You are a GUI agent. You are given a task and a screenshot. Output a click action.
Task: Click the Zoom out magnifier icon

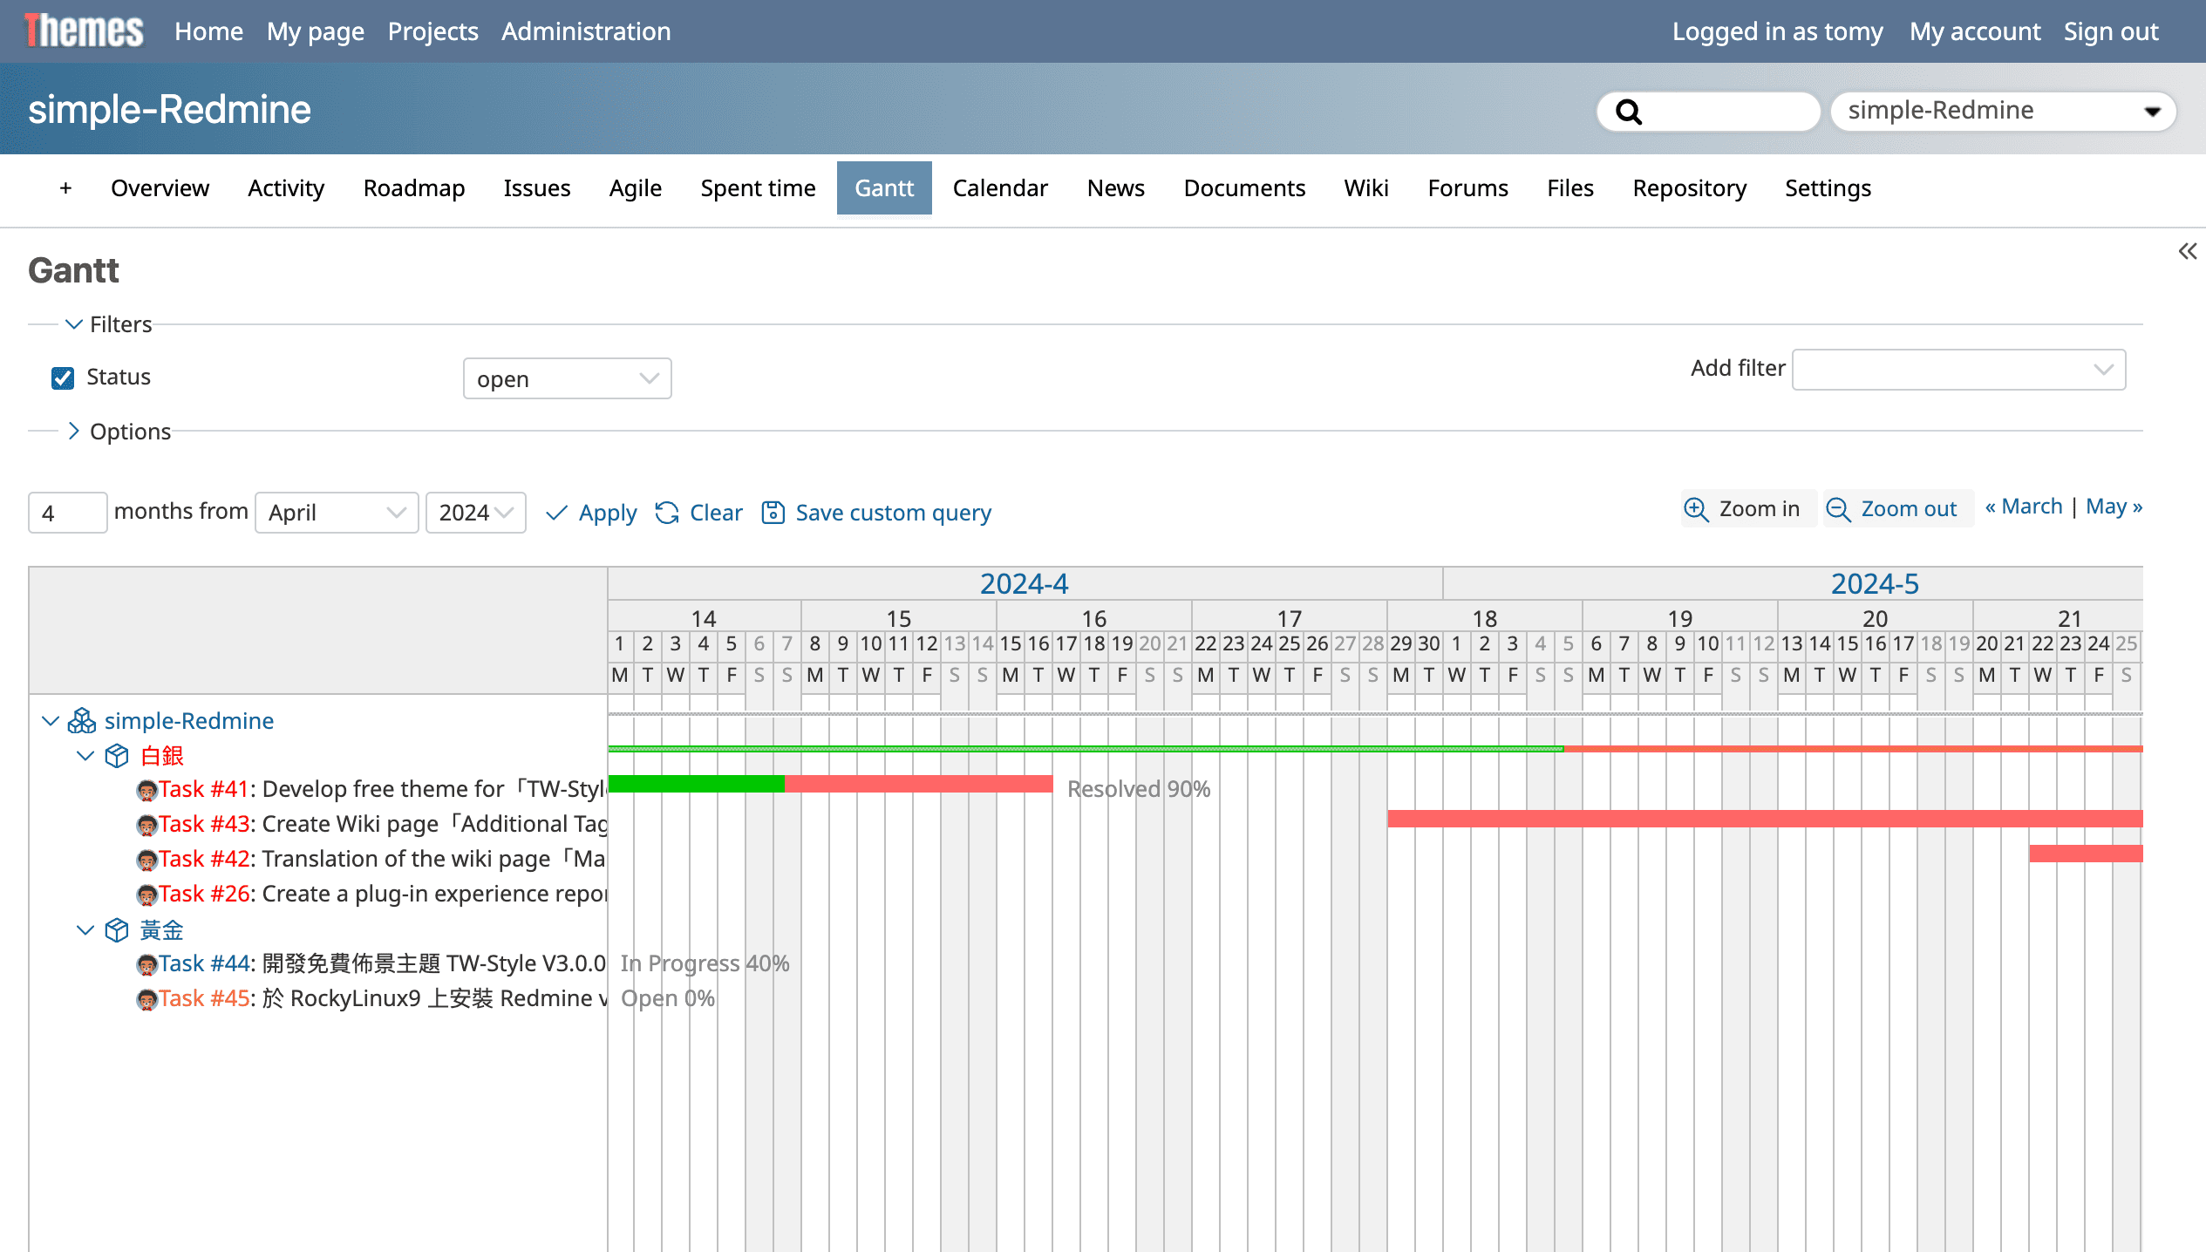coord(1838,509)
